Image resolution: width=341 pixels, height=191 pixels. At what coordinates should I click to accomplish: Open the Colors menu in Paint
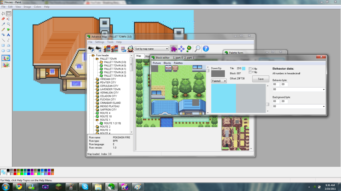(x=37, y=7)
